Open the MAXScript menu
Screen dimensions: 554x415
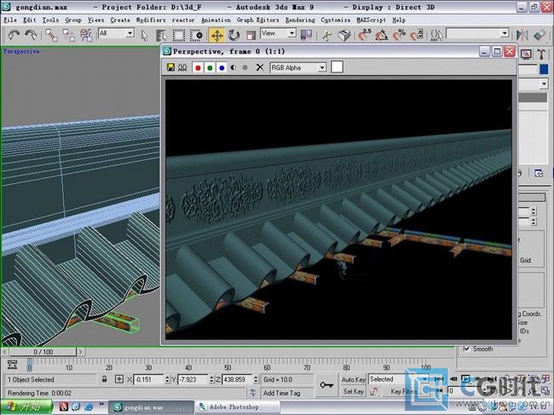pos(371,20)
